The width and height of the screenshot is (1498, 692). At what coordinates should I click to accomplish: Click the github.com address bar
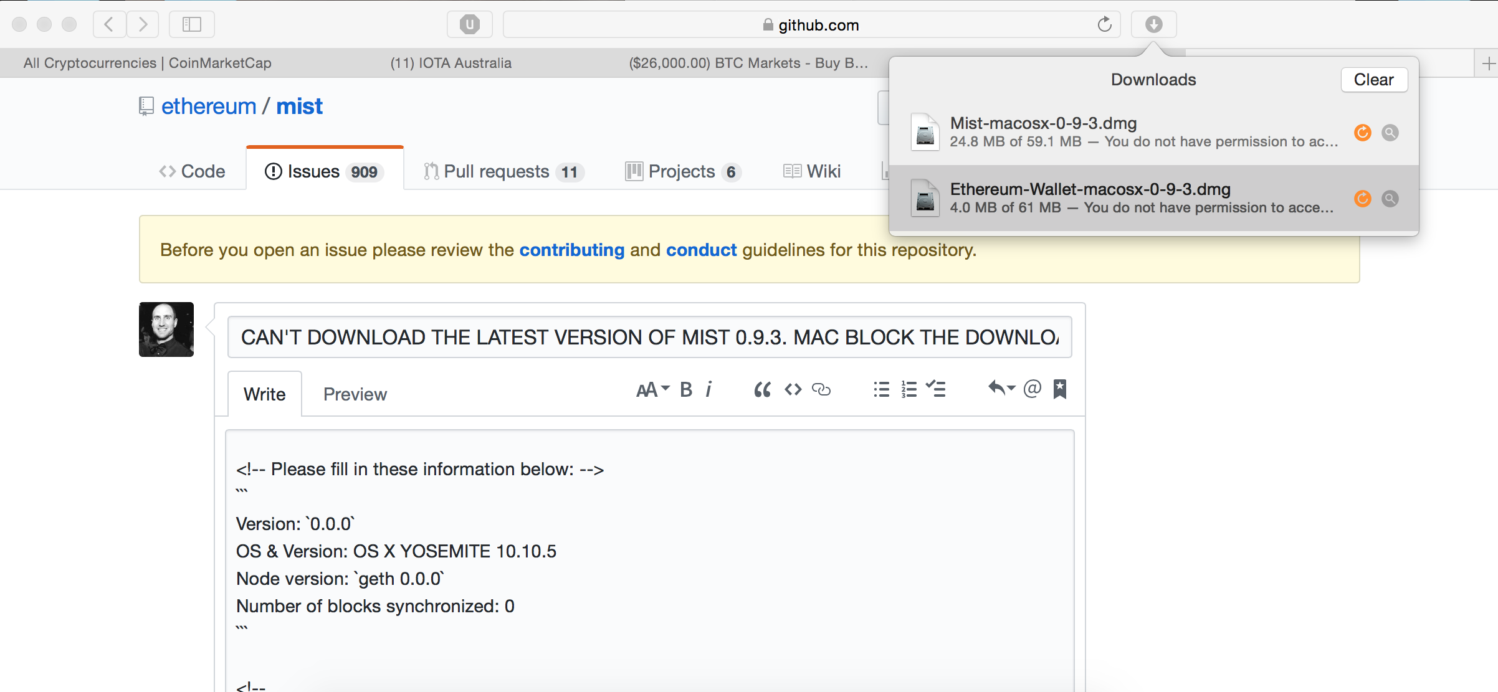(x=811, y=24)
